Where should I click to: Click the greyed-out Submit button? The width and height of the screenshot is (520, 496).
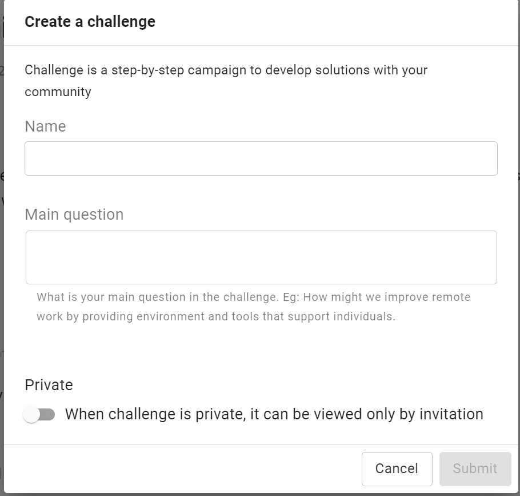475,469
